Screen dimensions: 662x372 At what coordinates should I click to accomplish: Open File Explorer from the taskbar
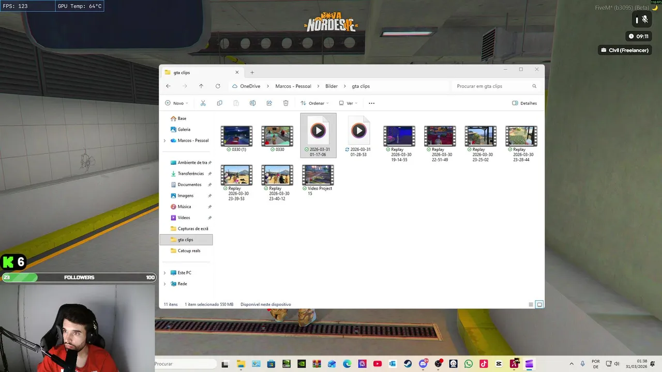241,364
